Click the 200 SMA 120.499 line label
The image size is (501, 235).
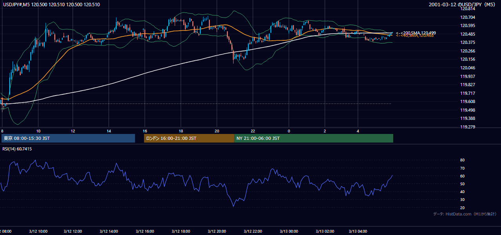[416, 33]
